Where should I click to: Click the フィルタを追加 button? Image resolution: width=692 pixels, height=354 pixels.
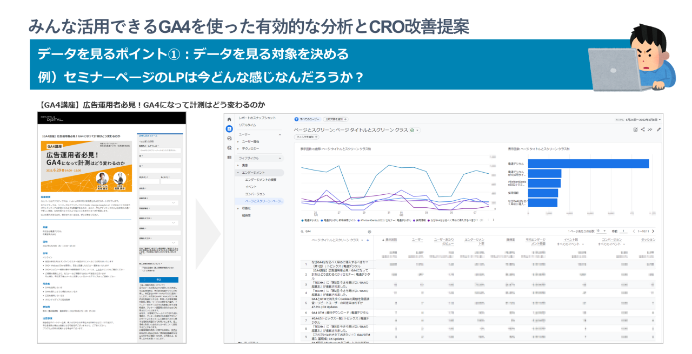click(306, 137)
